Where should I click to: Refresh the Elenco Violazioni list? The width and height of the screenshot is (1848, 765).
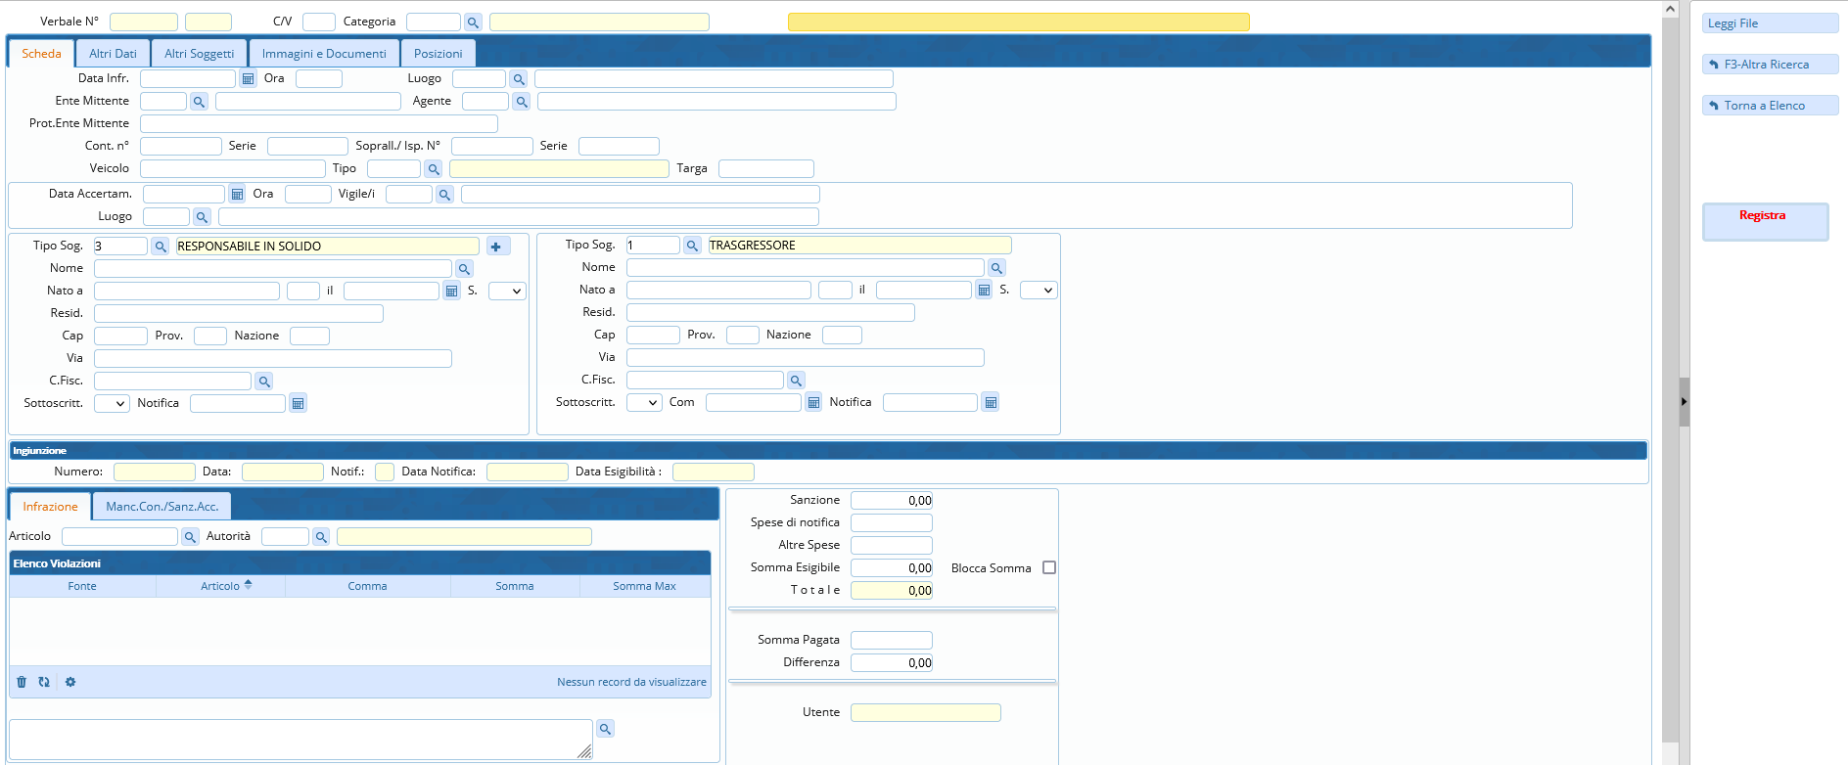click(44, 682)
